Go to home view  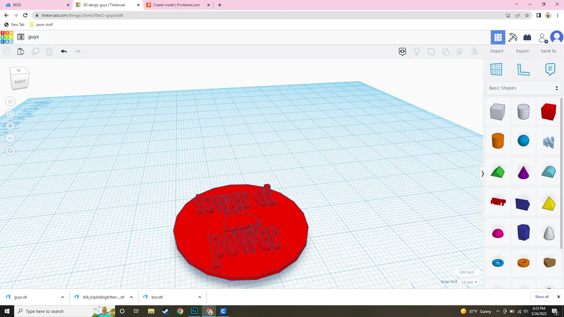[x=10, y=101]
